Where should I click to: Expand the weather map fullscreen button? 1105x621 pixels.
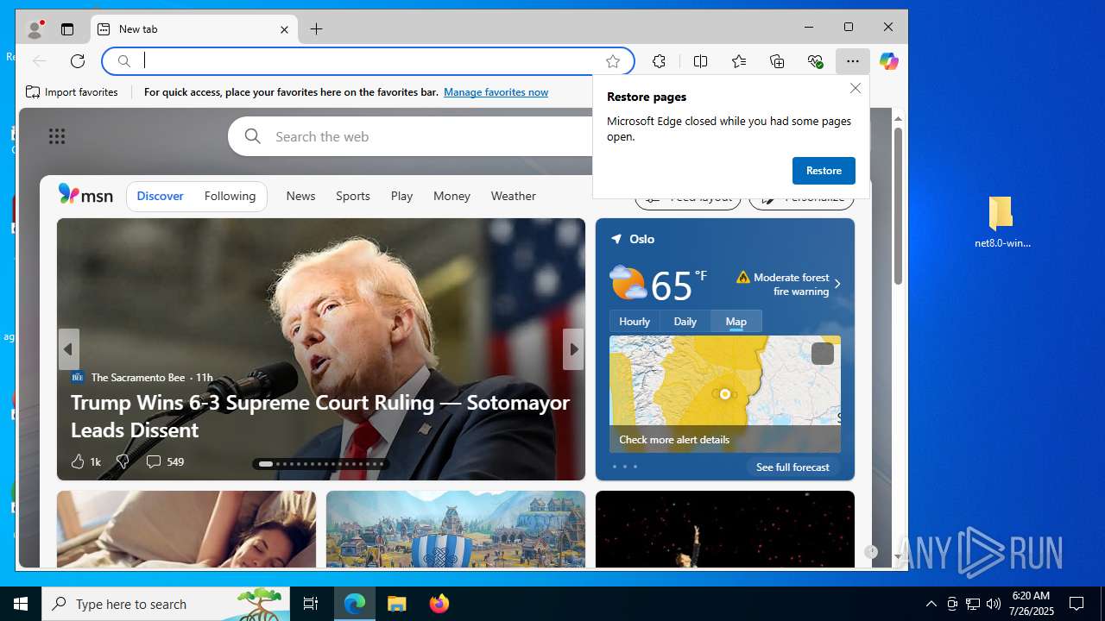point(822,354)
